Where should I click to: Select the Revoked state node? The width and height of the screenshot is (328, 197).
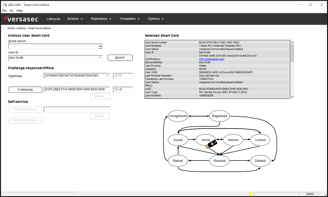coord(219,161)
